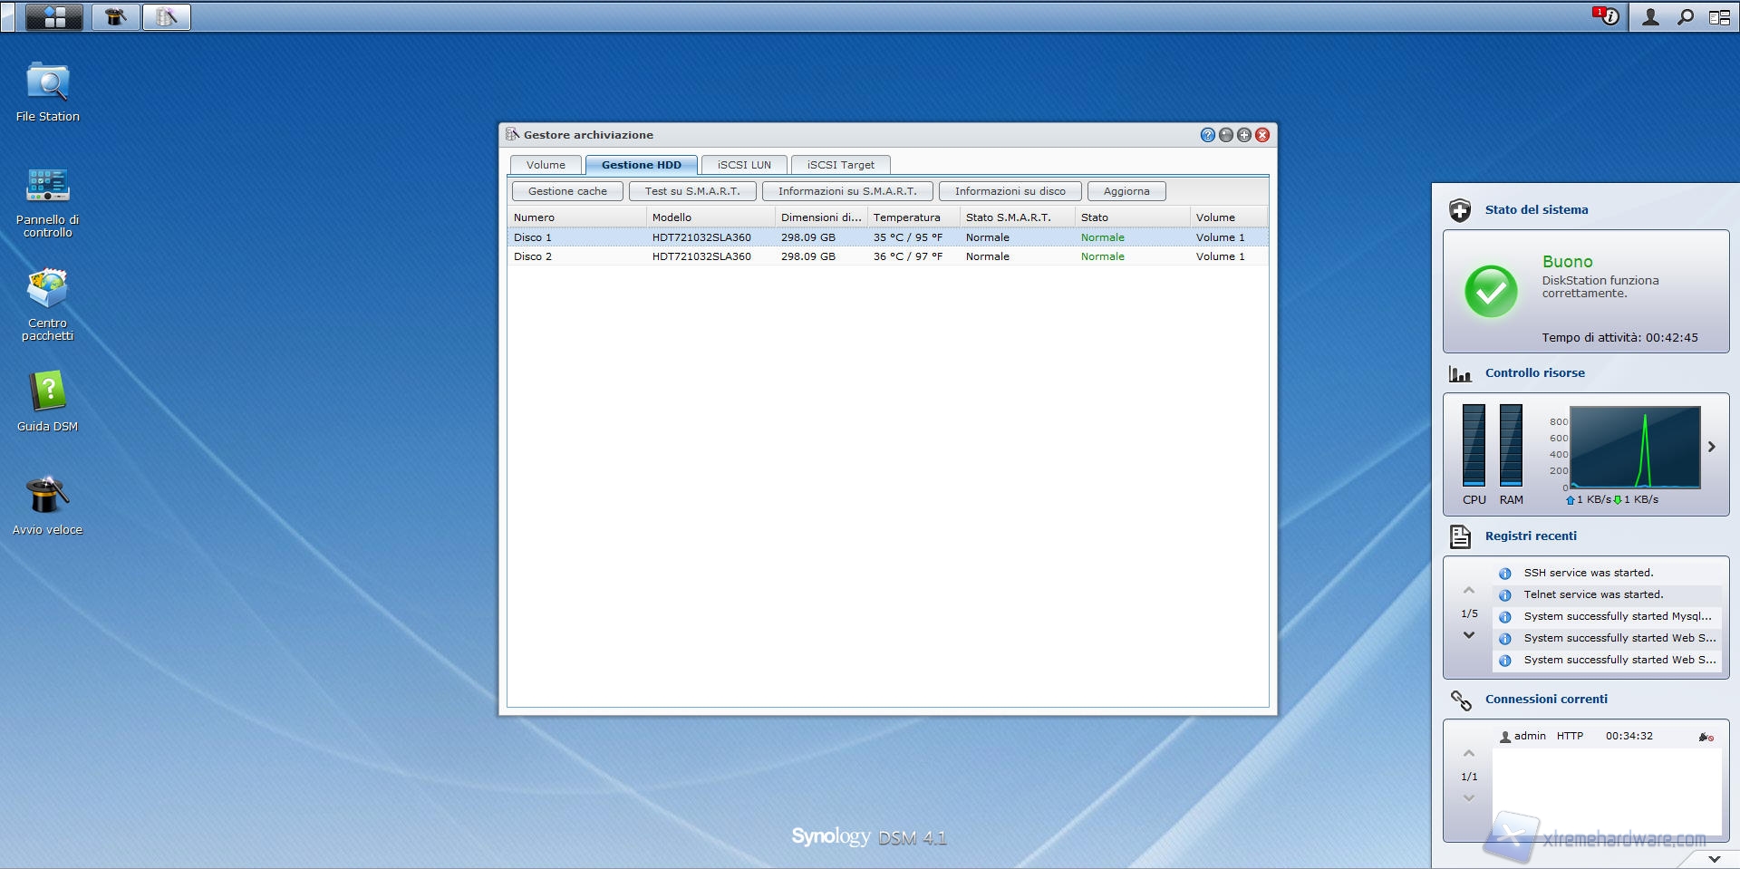Open the main menu grid icon
Screen dimensions: 1740x869
tap(54, 17)
